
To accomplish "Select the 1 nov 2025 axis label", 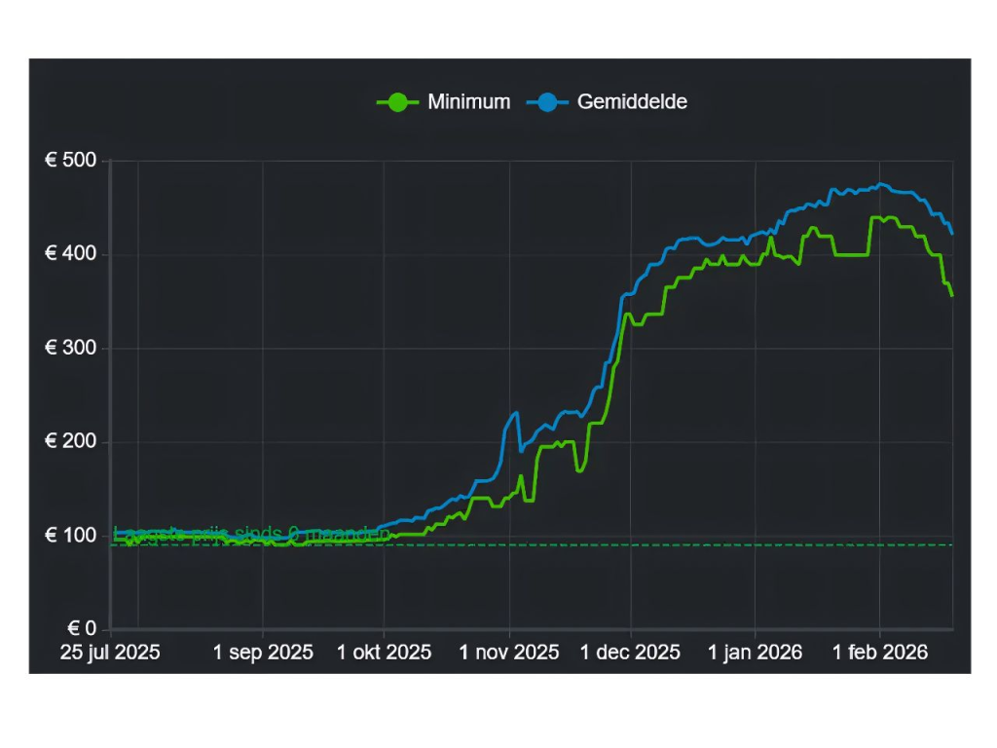I will pyautogui.click(x=508, y=653).
